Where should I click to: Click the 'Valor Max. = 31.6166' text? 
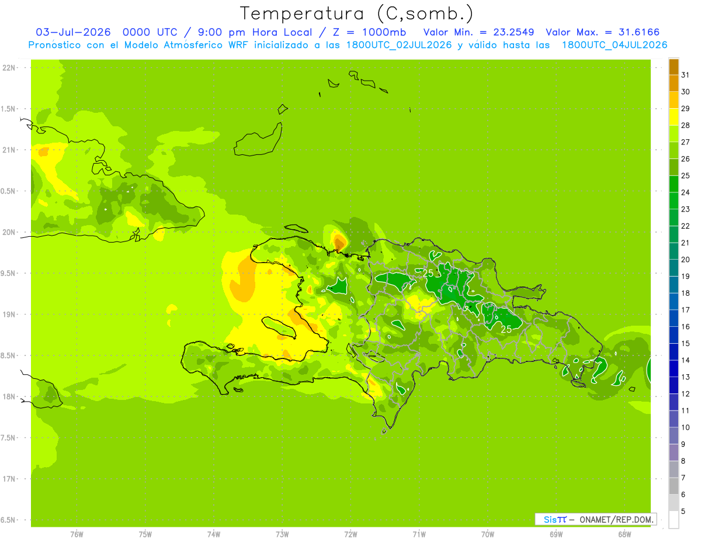click(x=603, y=32)
